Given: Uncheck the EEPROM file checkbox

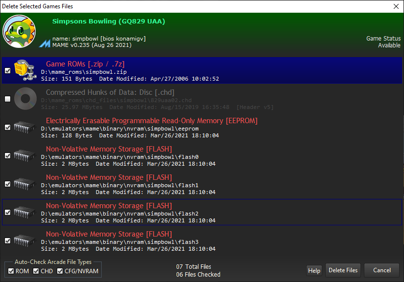Looking at the screenshot, I should coord(7,128).
